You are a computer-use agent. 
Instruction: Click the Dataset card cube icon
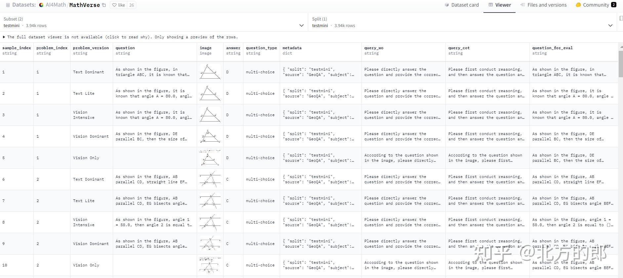[447, 5]
